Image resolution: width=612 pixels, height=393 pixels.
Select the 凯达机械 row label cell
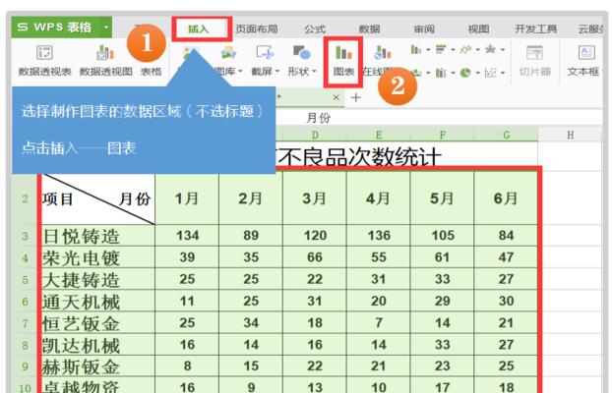97,345
